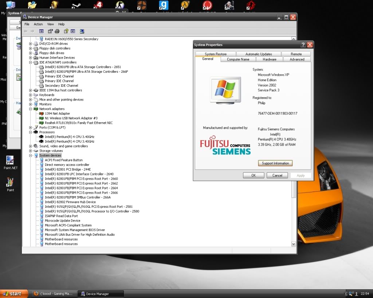Click the Help toolbar icon with question mark

[x=66, y=31]
